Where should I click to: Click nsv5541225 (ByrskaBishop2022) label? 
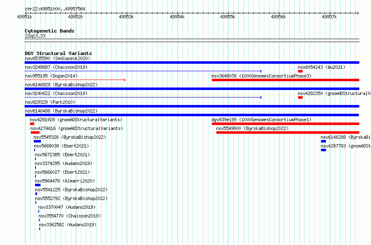(x=71, y=190)
